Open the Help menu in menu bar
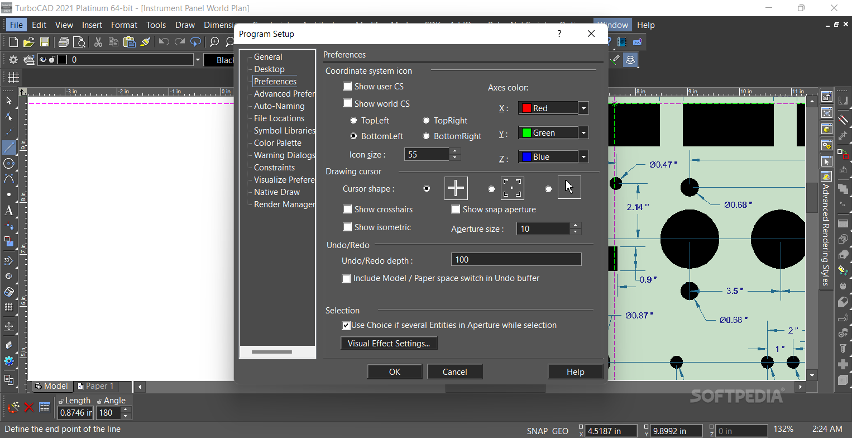852x438 pixels. 646,25
